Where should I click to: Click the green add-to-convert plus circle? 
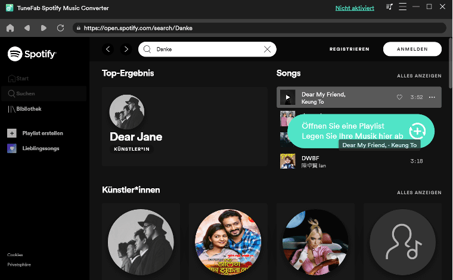(x=417, y=131)
